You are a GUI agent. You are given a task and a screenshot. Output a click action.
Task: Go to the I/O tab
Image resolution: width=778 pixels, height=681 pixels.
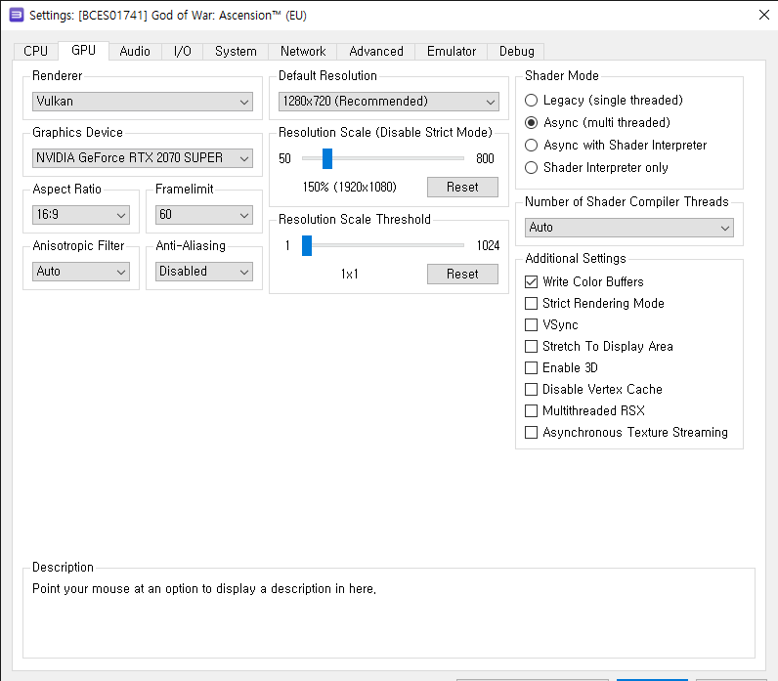(x=183, y=51)
